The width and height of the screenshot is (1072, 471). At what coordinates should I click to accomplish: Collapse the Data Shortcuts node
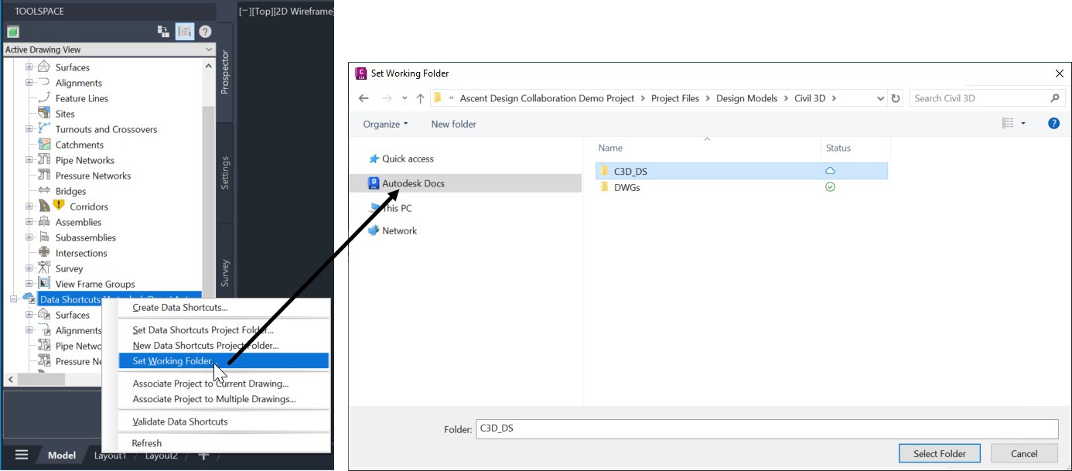[13, 299]
